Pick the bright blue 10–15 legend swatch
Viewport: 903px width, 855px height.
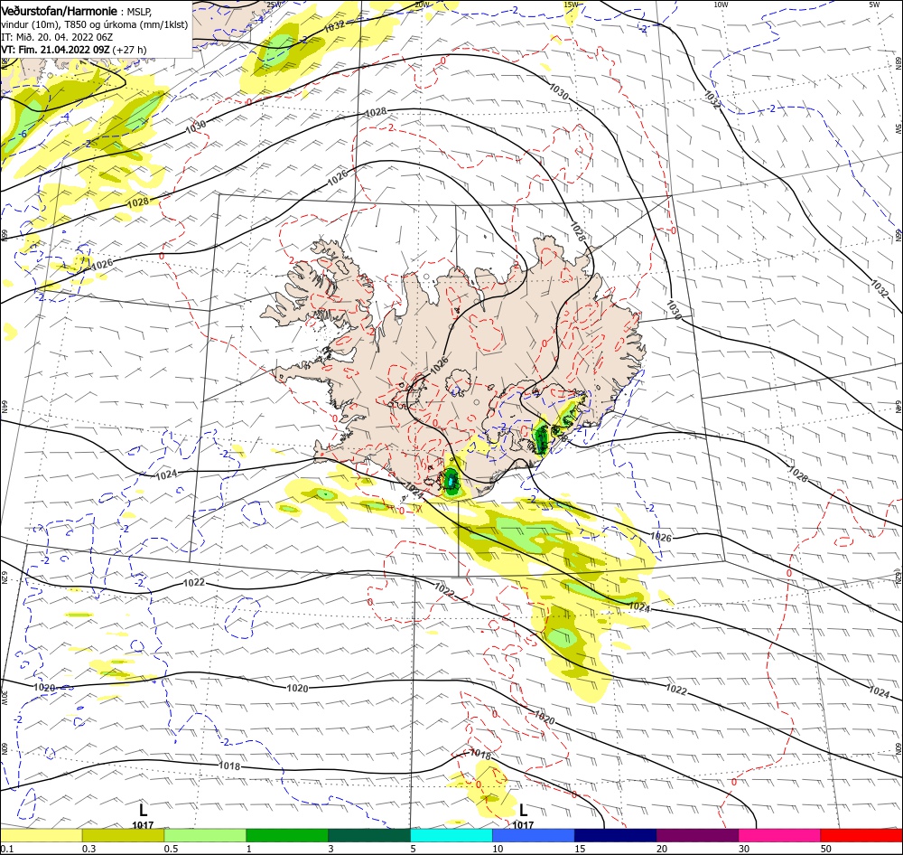point(534,835)
